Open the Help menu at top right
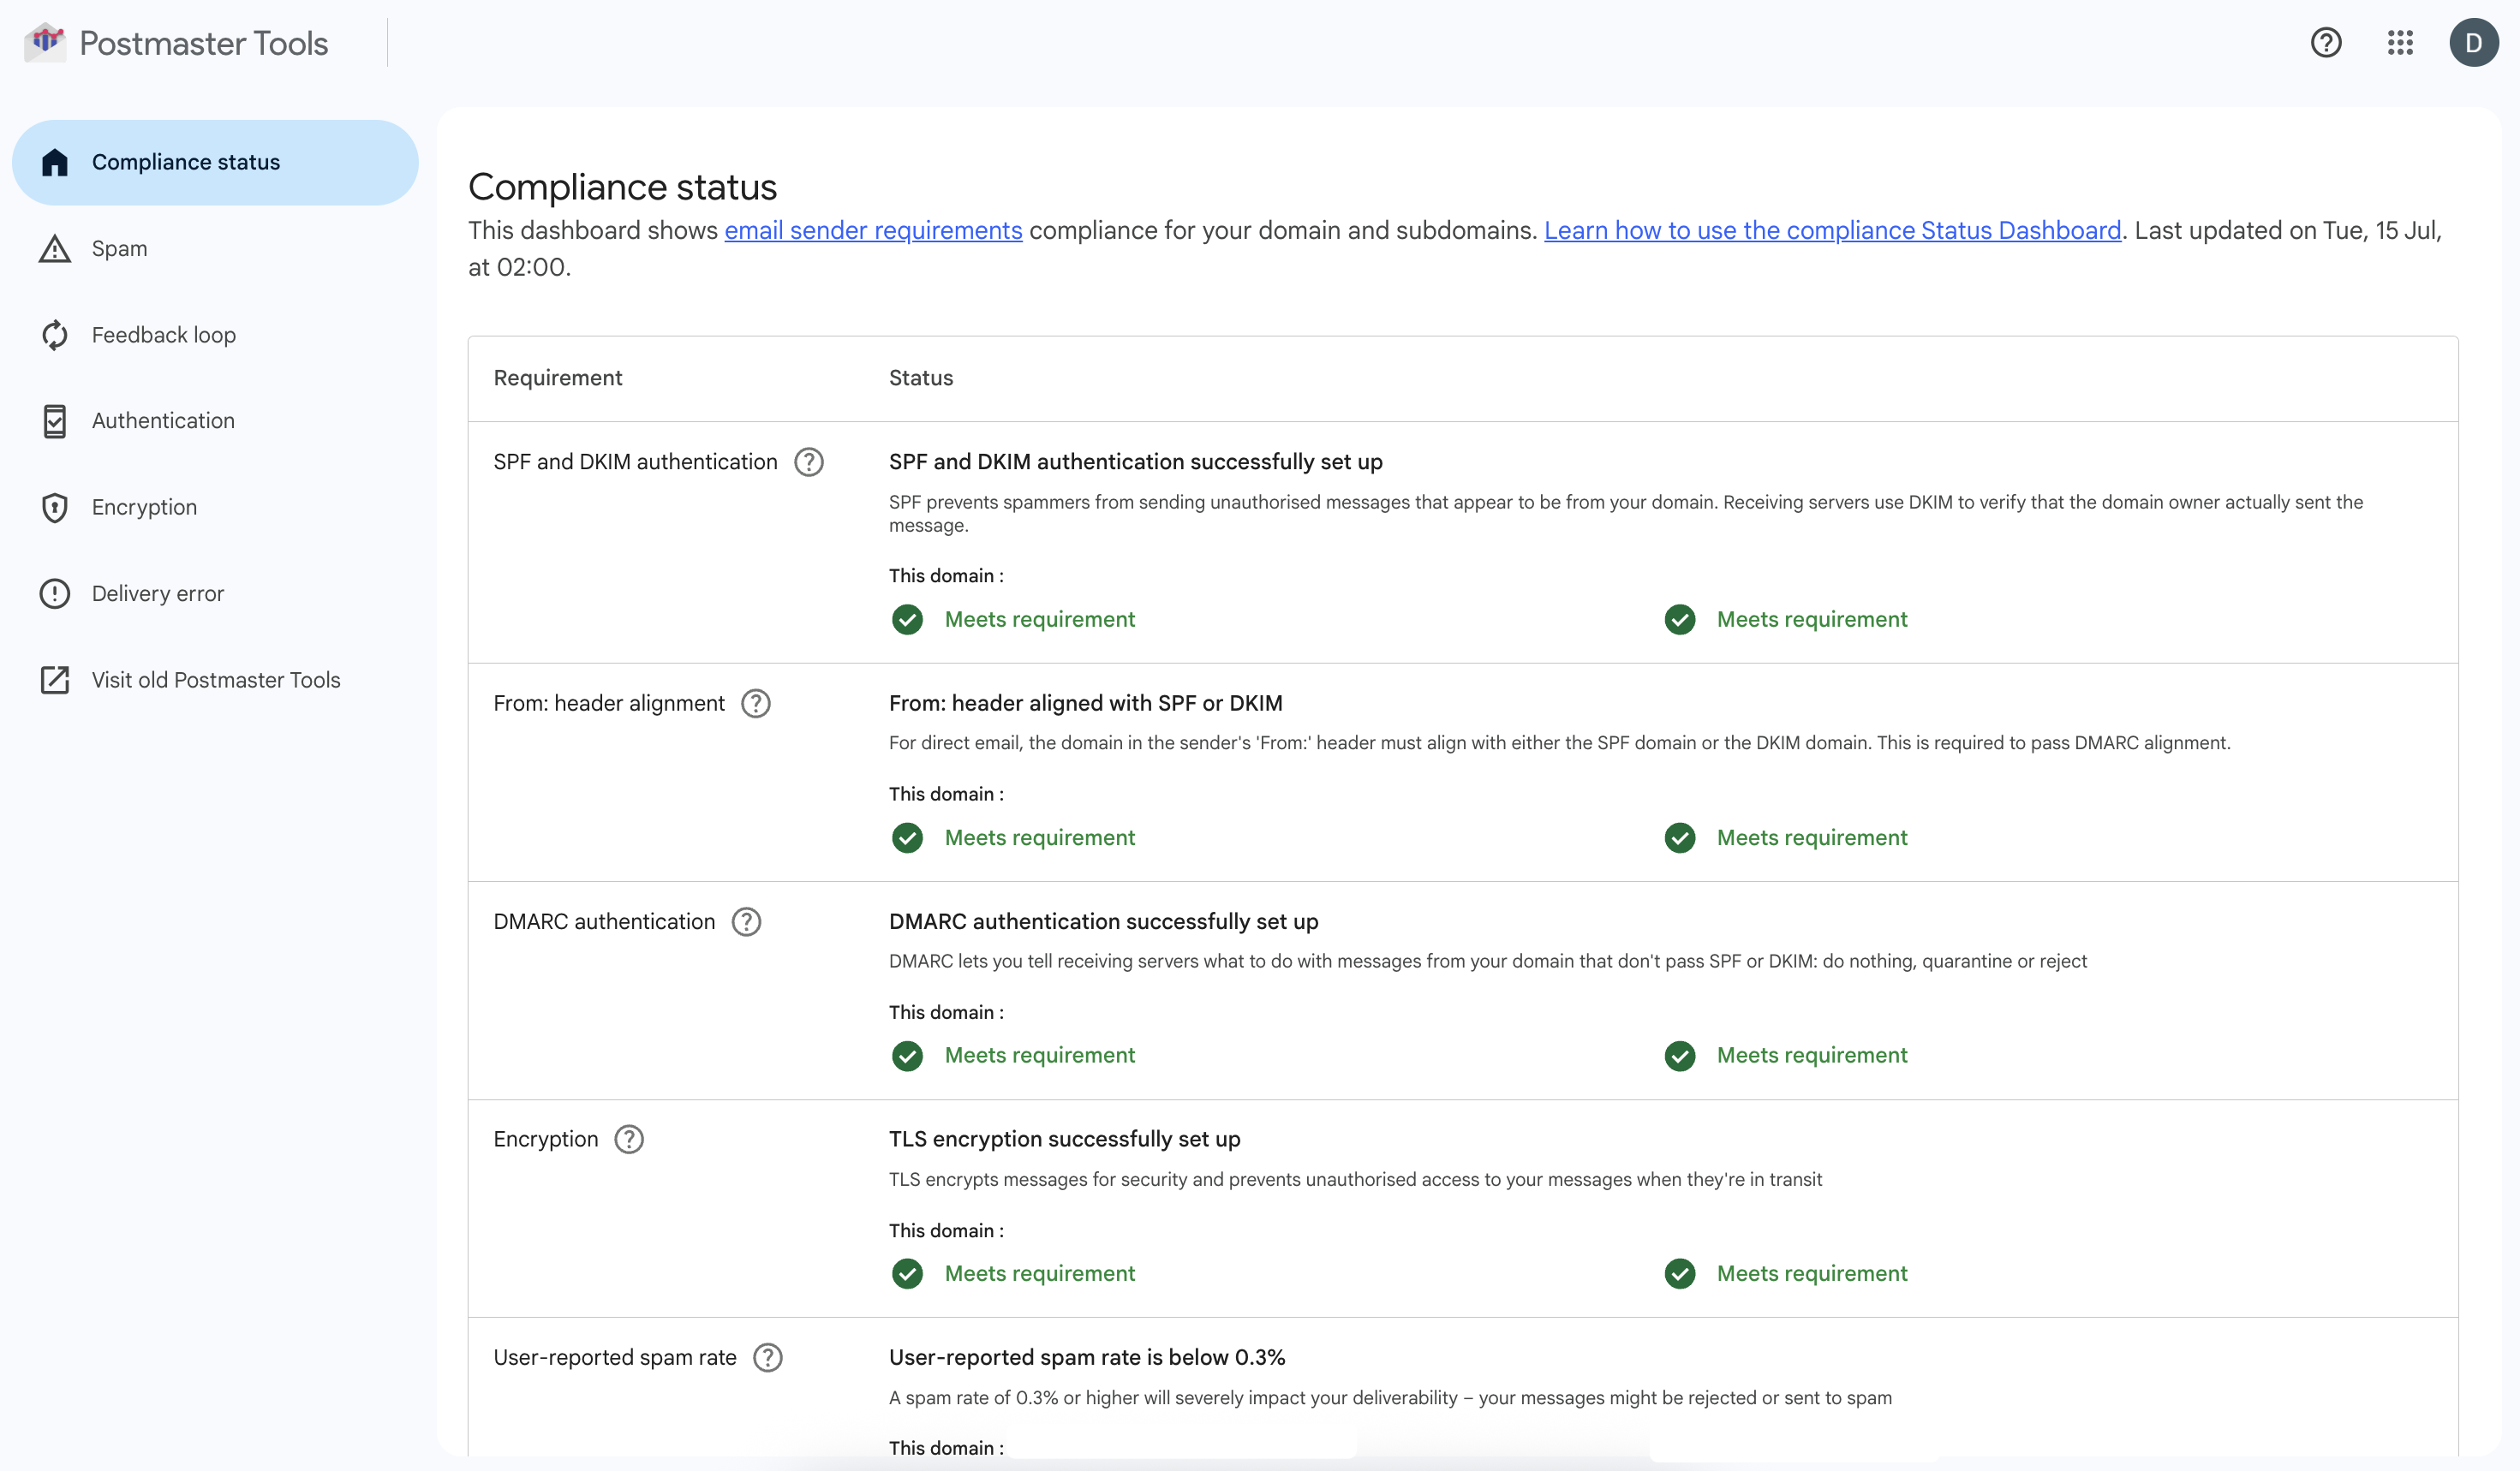The image size is (2520, 1471). pos(2326,43)
